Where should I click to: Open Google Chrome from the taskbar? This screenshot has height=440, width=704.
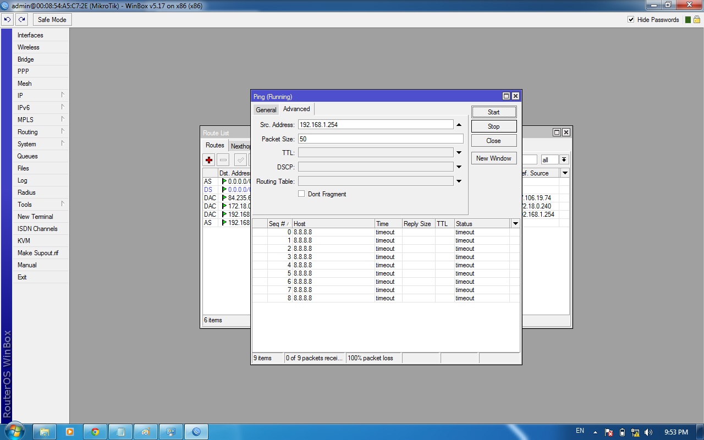(95, 432)
